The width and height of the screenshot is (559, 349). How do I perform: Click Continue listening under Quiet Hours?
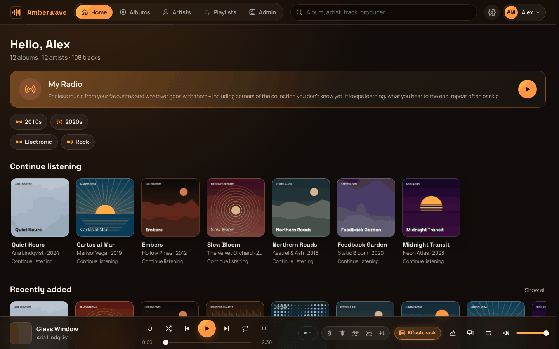tap(32, 261)
